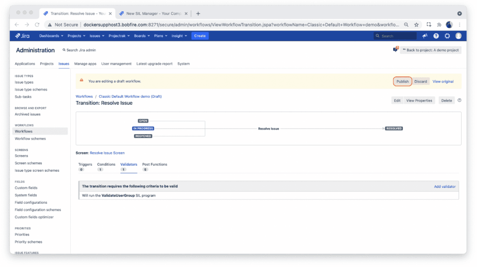
Task: Expand the Projects dropdown in Jira header
Action: [76, 36]
